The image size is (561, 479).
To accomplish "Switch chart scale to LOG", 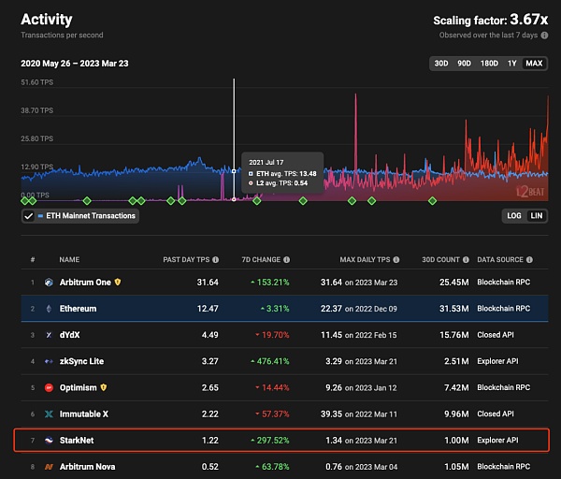I will [513, 216].
